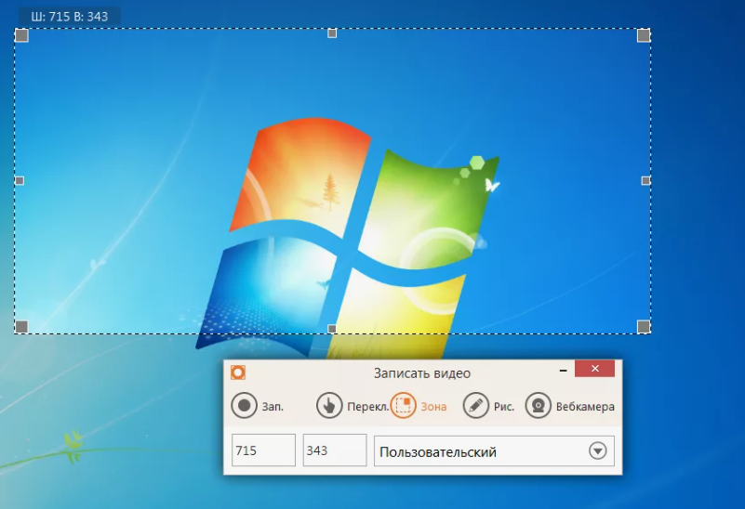The width and height of the screenshot is (745, 509).
Task: Start recording with the Зап. record icon
Action: point(245,406)
